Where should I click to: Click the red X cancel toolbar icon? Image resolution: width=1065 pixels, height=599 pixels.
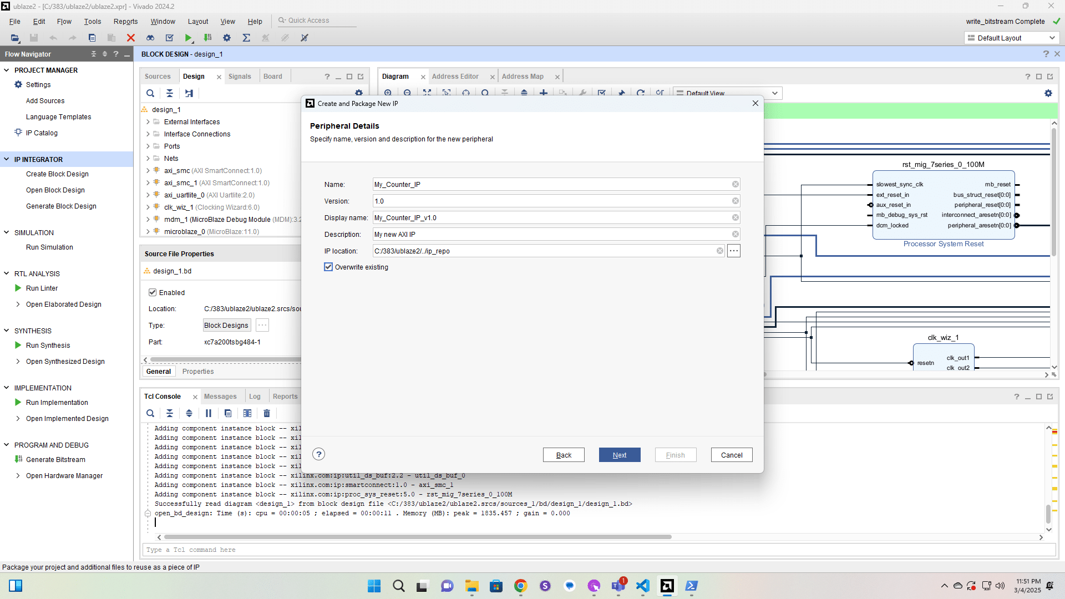coord(131,38)
